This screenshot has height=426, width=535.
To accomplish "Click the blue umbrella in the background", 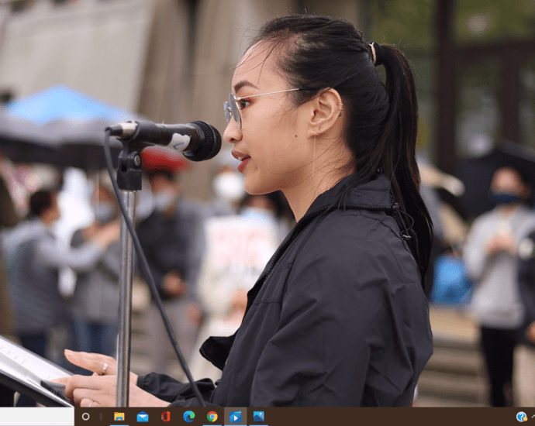I will (x=62, y=105).
